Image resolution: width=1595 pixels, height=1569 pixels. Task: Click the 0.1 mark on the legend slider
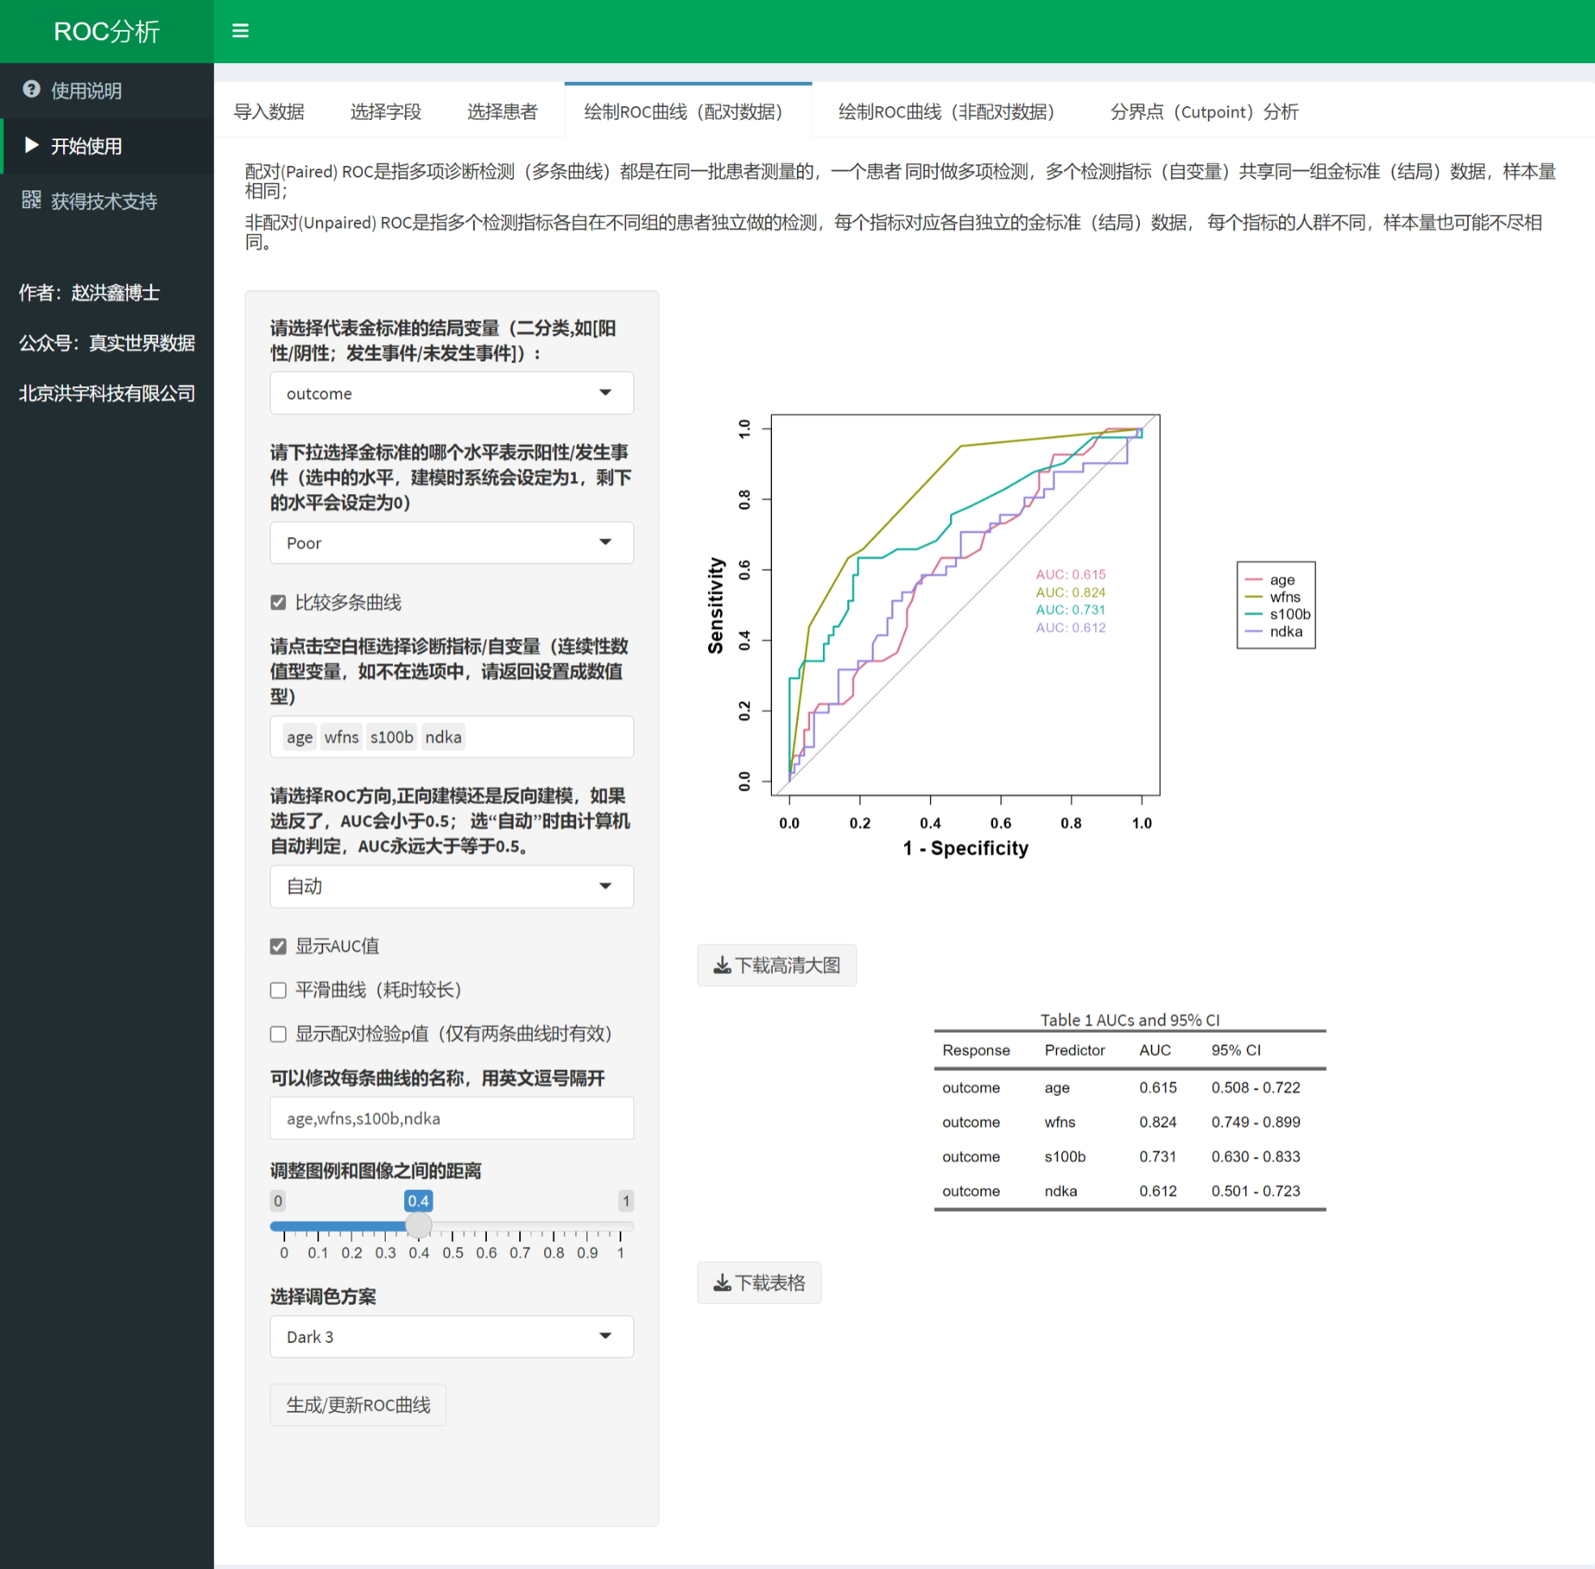click(318, 1252)
